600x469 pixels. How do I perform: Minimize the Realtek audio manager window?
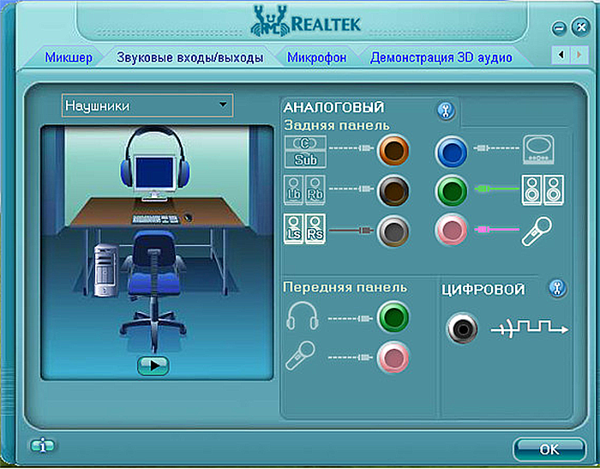tap(559, 28)
